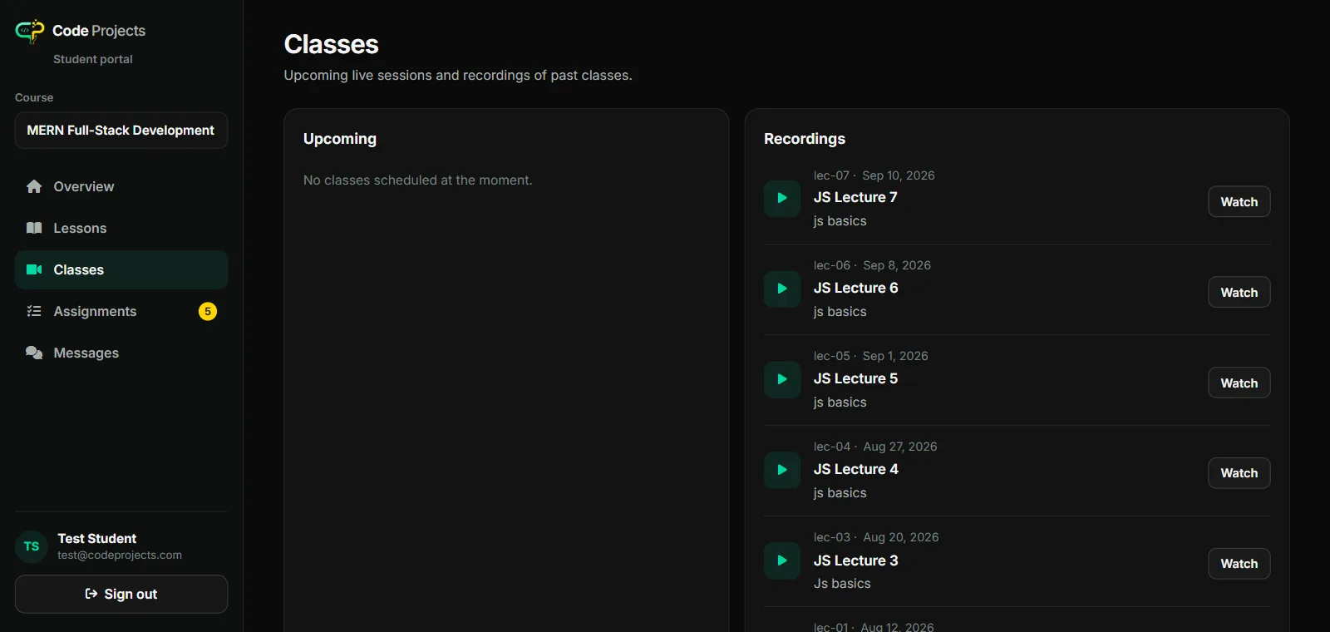Click the test@codeprojects.com email address
This screenshot has width=1330, height=632.
click(120, 555)
